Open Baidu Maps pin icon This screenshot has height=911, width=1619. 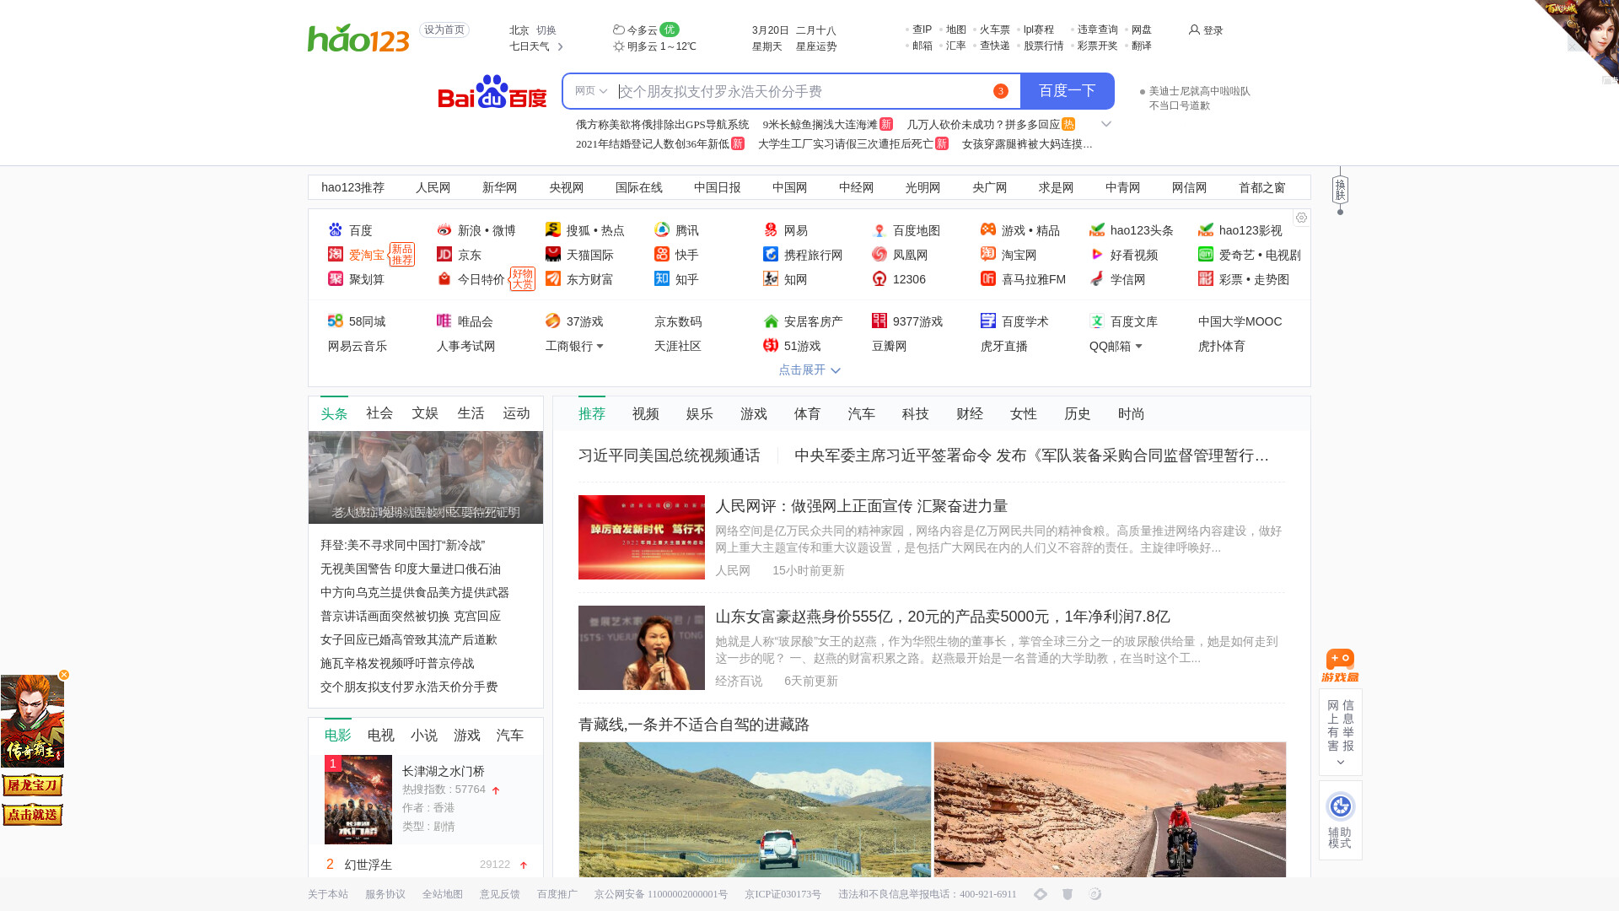879,229
